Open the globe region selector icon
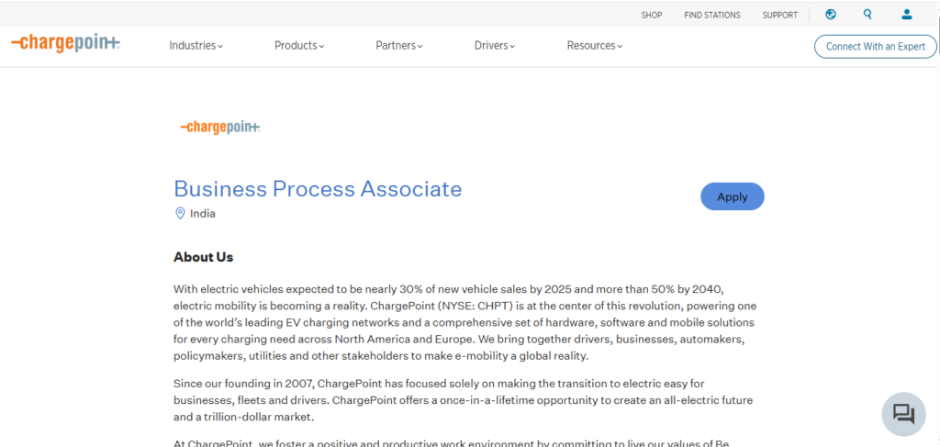This screenshot has width=940, height=447. [x=830, y=15]
